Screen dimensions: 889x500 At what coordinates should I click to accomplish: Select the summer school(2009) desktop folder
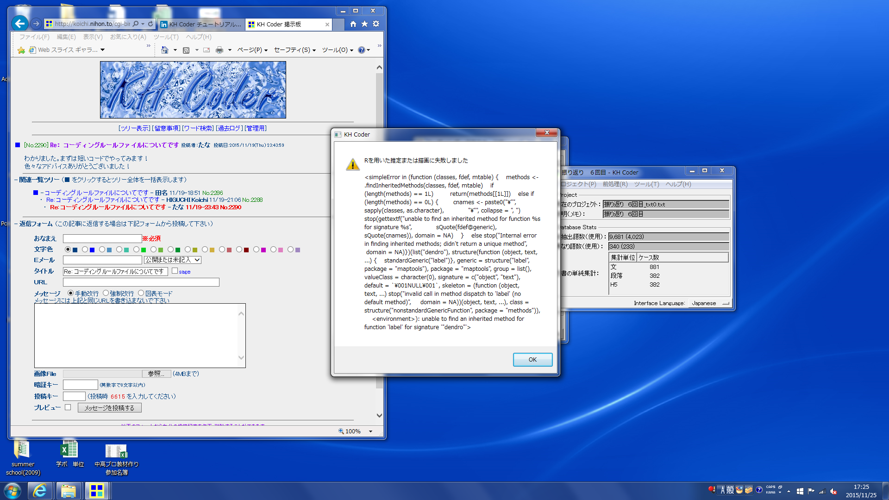(23, 457)
